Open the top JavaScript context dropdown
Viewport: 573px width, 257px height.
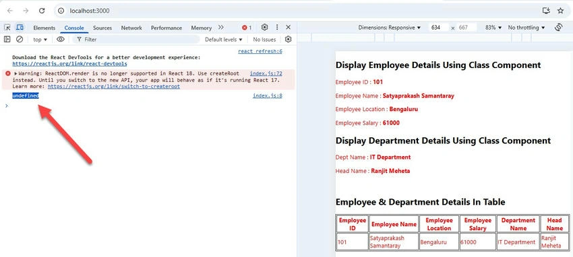[x=40, y=40]
